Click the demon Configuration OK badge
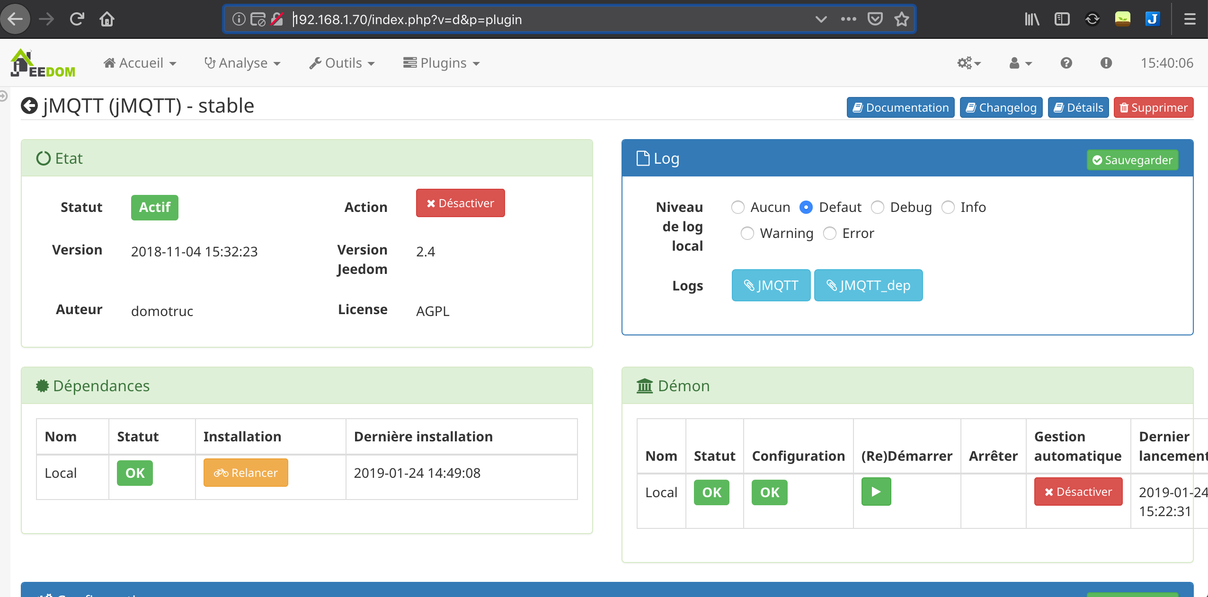1208x597 pixels. [770, 492]
